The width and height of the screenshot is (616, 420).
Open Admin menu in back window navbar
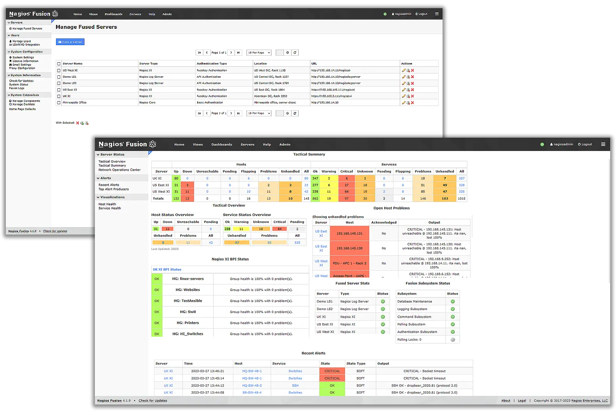(x=167, y=14)
